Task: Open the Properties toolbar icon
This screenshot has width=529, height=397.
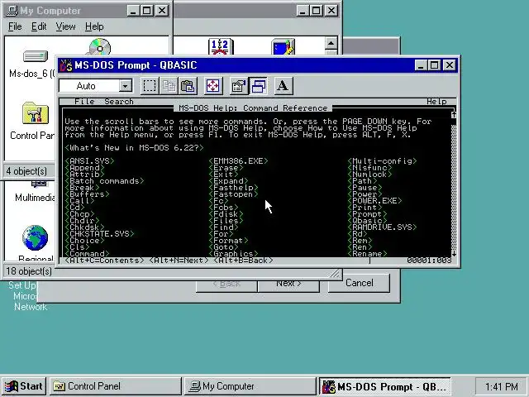Action: (239, 86)
